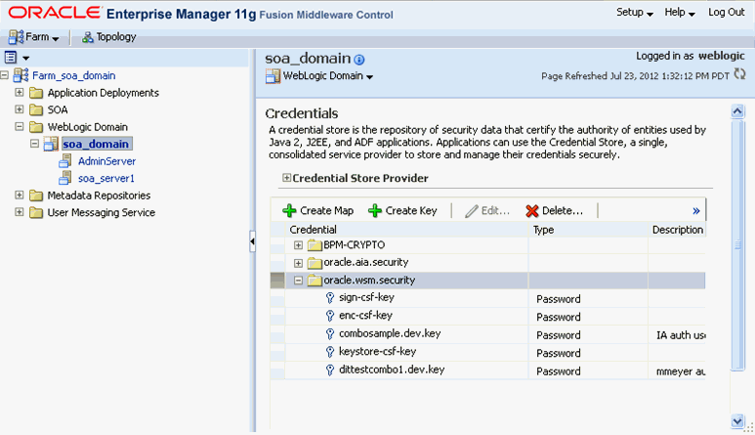
Task: Select the keystore-csf-key credential
Action: point(377,352)
